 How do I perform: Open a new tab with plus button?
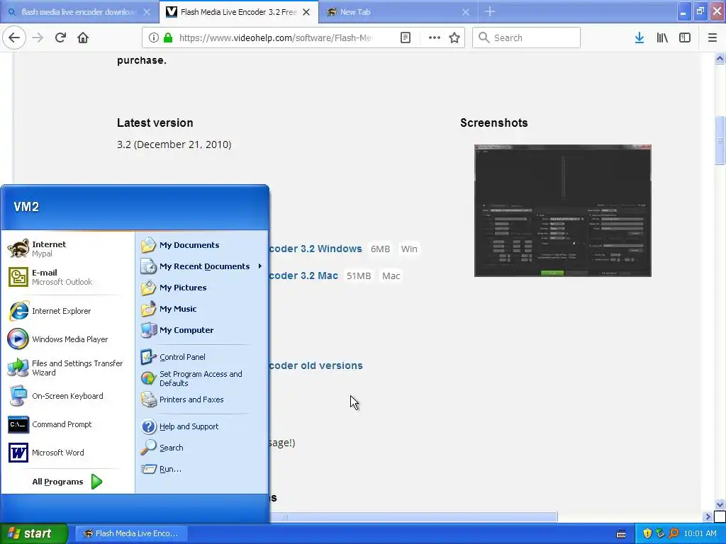(490, 12)
